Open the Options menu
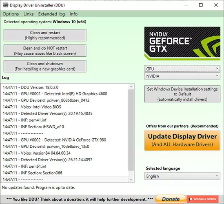This screenshot has width=224, height=204. [11, 14]
